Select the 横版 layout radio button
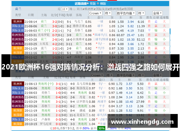 coord(98,4)
